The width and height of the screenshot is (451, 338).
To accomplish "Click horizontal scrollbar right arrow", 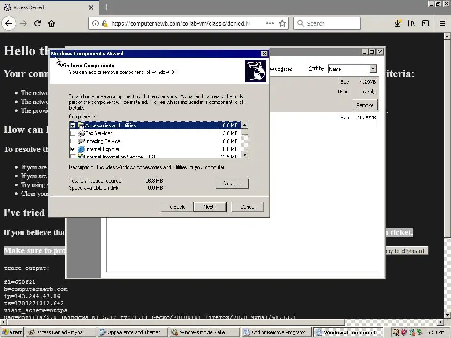I will pyautogui.click(x=440, y=322).
